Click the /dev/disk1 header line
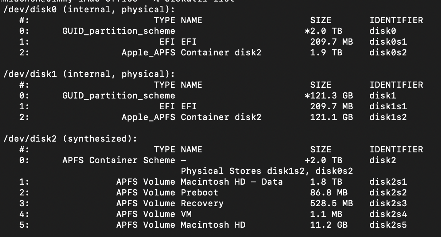The width and height of the screenshot is (441, 237). 89,74
